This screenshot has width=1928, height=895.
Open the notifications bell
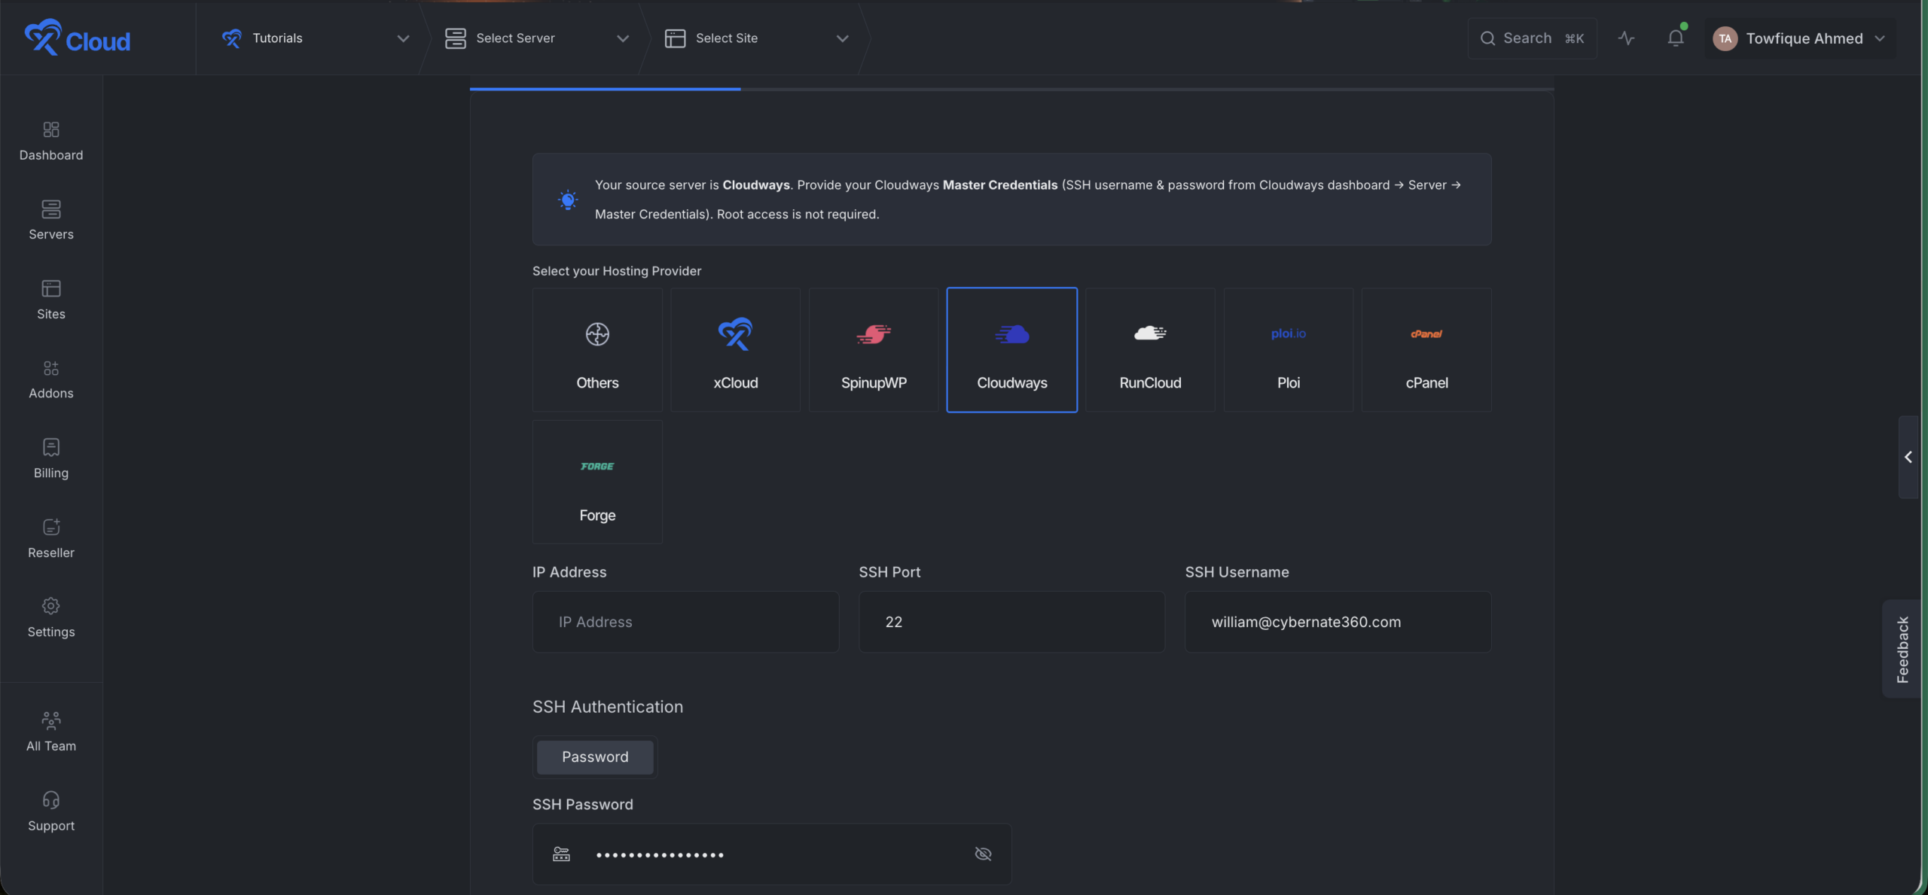pyautogui.click(x=1676, y=38)
